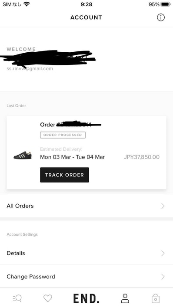Viewport: 173px width, 308px height.
Task: Open the shopping bag icon
Action: (x=155, y=298)
